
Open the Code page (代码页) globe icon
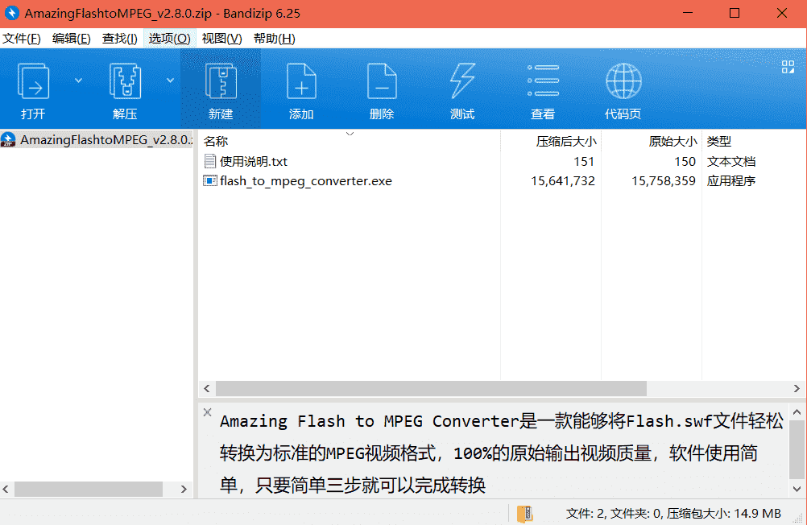tap(623, 81)
